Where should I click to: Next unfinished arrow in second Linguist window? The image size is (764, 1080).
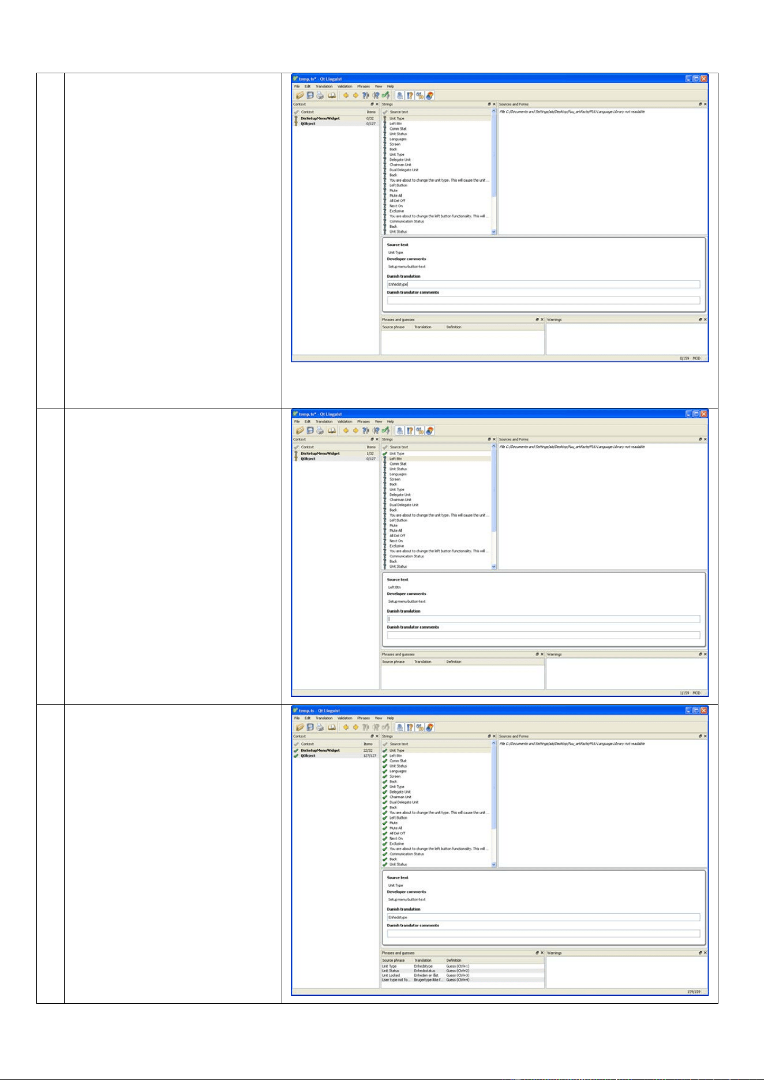(355, 430)
